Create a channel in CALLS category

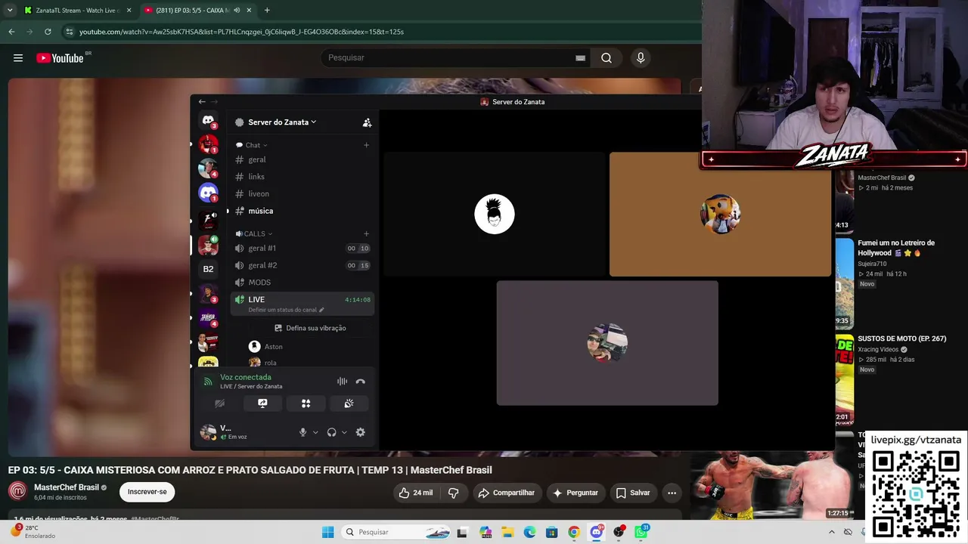pos(367,233)
